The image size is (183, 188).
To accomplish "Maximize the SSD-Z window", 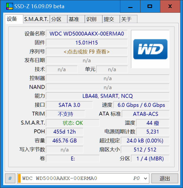I will tap(150, 6).
